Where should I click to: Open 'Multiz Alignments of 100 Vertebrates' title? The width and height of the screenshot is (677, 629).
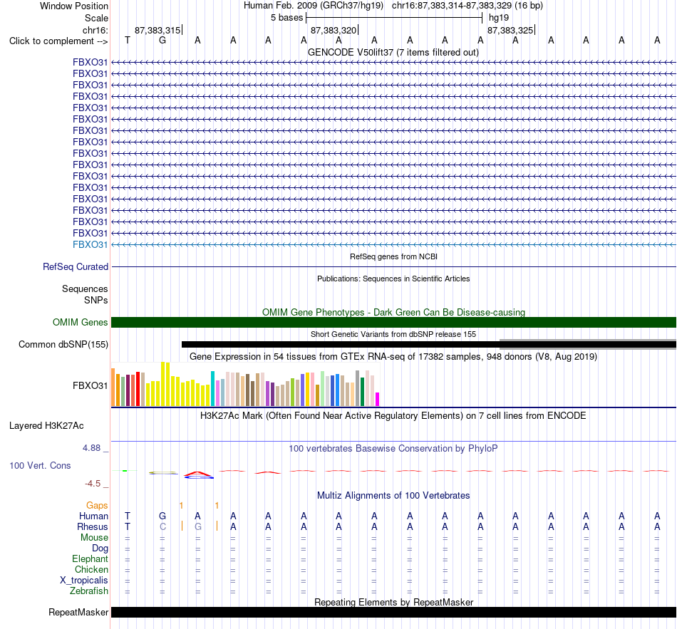393,495
